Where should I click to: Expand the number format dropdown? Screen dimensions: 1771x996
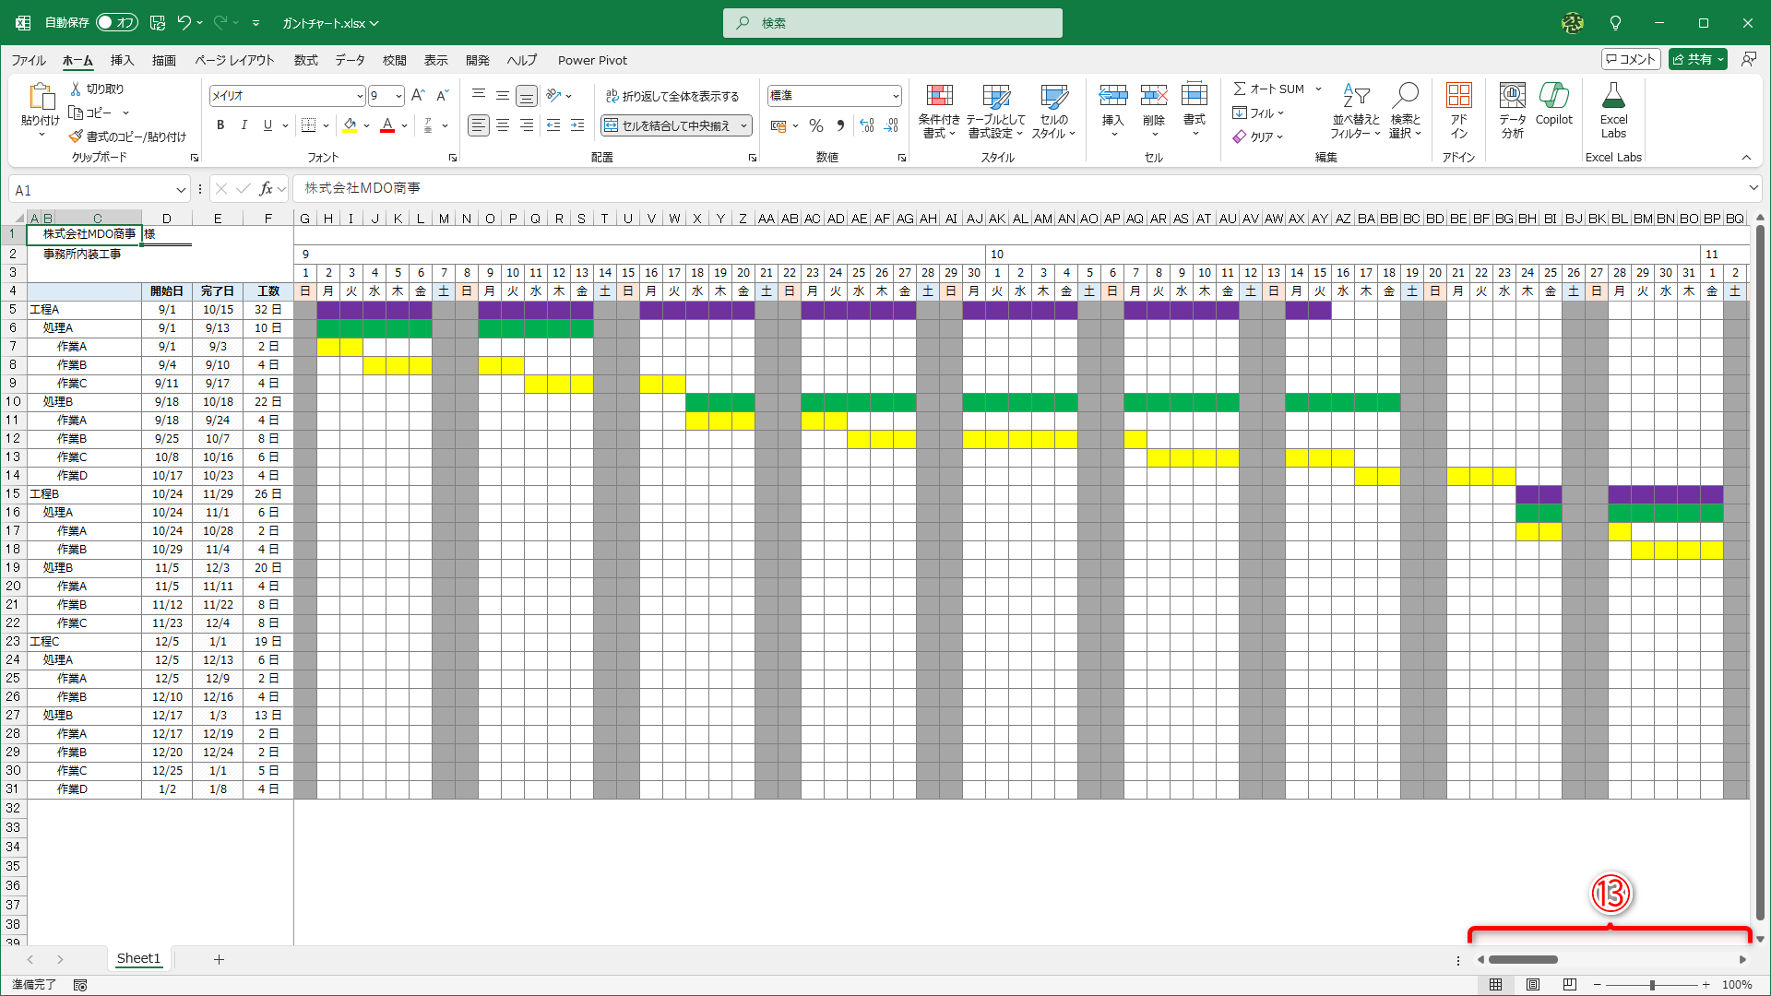(895, 96)
